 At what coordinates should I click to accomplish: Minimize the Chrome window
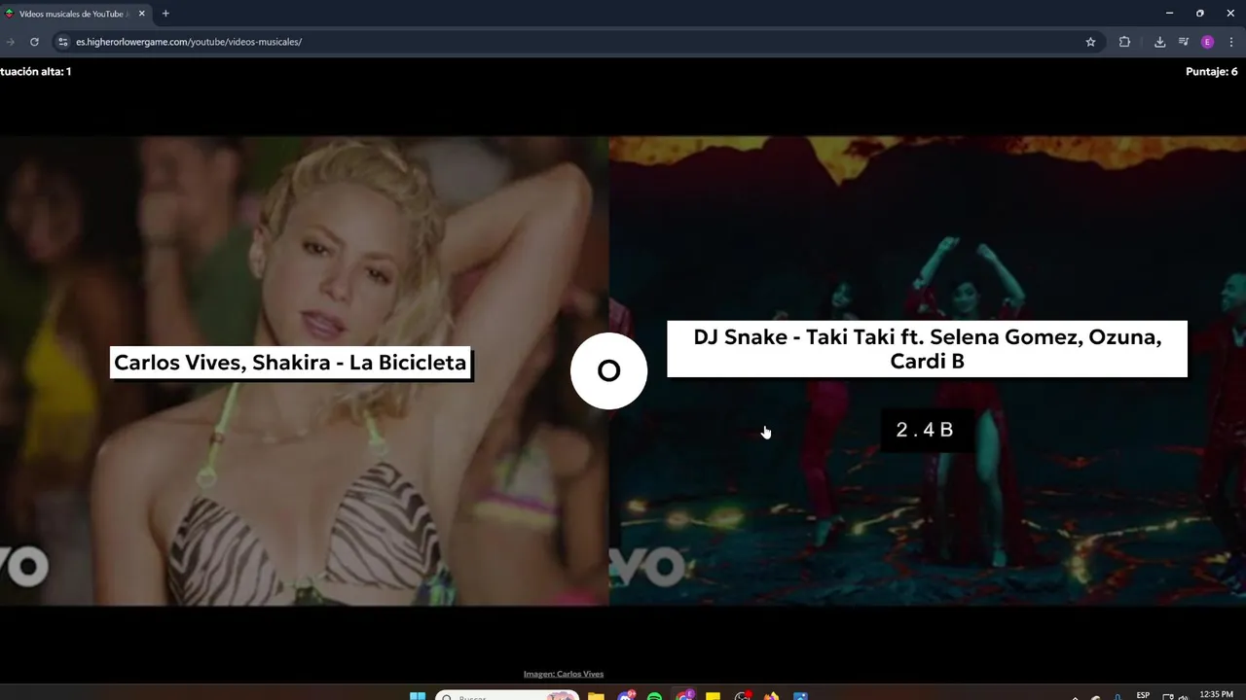point(1169,14)
